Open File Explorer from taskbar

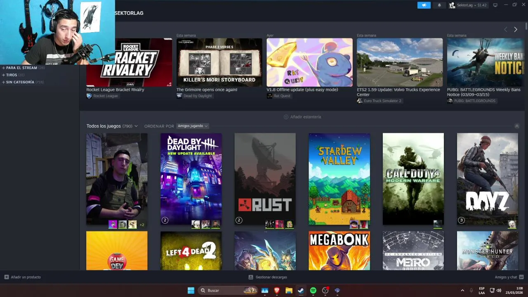click(x=289, y=290)
